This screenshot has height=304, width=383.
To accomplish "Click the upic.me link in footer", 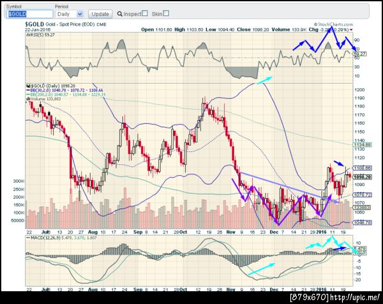I will click(x=355, y=298).
